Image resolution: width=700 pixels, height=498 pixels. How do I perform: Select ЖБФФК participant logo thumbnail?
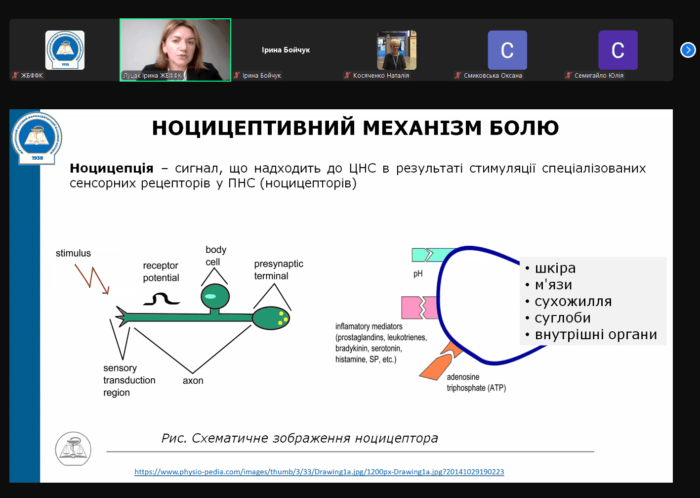pyautogui.click(x=65, y=50)
